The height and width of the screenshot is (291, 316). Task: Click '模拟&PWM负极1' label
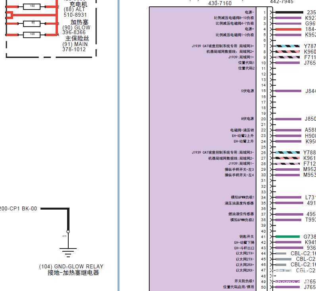pyautogui.click(x=243, y=197)
